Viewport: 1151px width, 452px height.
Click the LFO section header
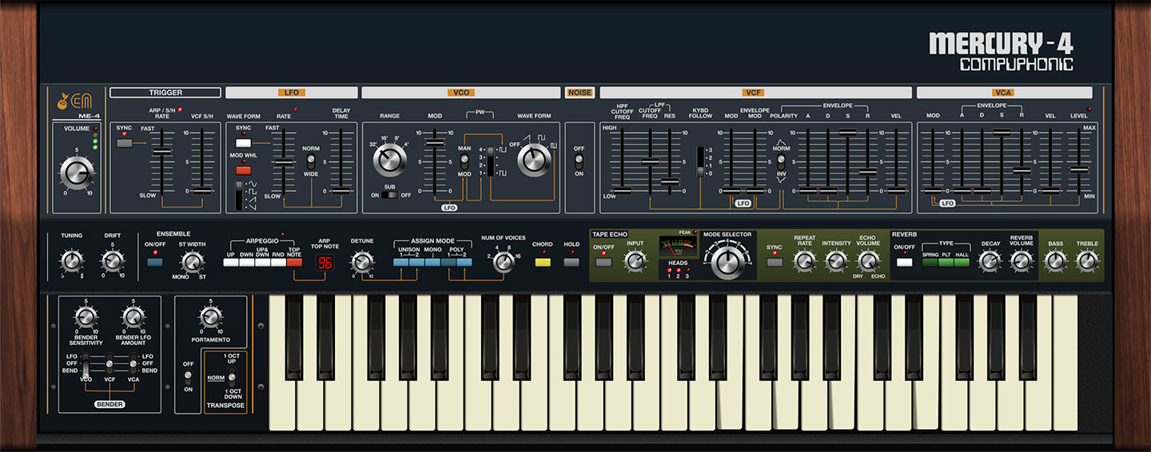pos(292,93)
